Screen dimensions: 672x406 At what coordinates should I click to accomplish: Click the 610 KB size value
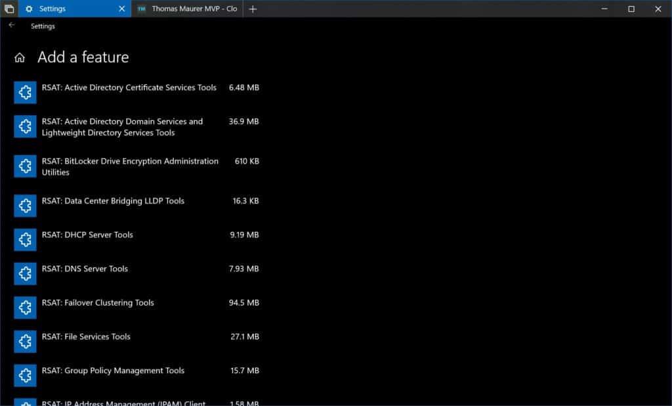tap(247, 162)
